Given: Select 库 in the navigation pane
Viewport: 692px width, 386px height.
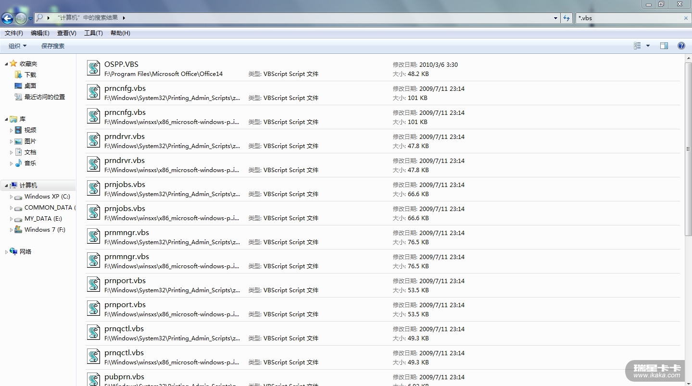Looking at the screenshot, I should pyautogui.click(x=23, y=119).
